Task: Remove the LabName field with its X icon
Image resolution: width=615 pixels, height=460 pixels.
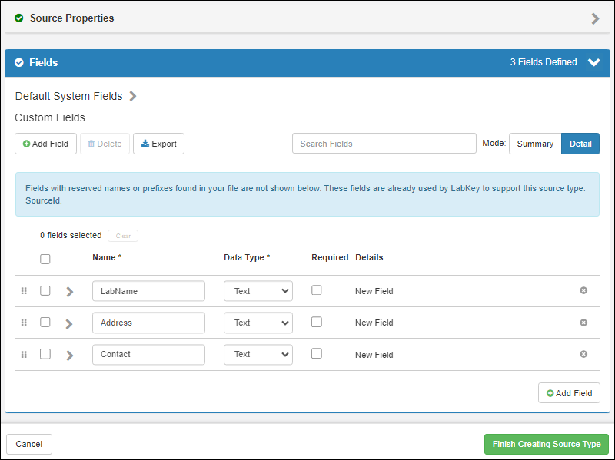Action: pyautogui.click(x=583, y=290)
